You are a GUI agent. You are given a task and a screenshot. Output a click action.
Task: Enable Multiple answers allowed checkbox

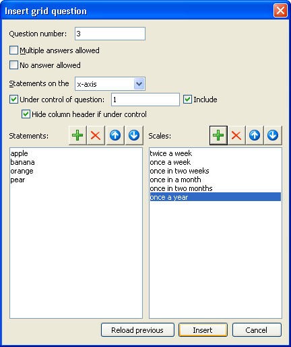pyautogui.click(x=13, y=50)
